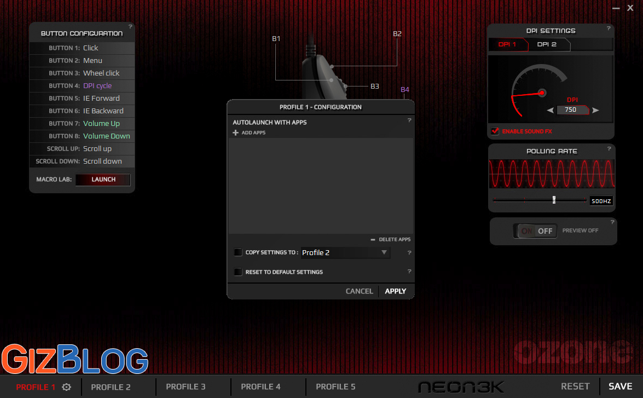Image resolution: width=643 pixels, height=398 pixels.
Task: Click the DPI value field showing 750
Action: pos(572,110)
